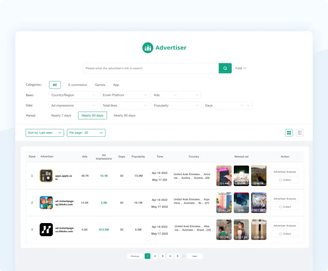Click Collect button for rank 2 advertiser
328x271 pixels.
tap(285, 207)
